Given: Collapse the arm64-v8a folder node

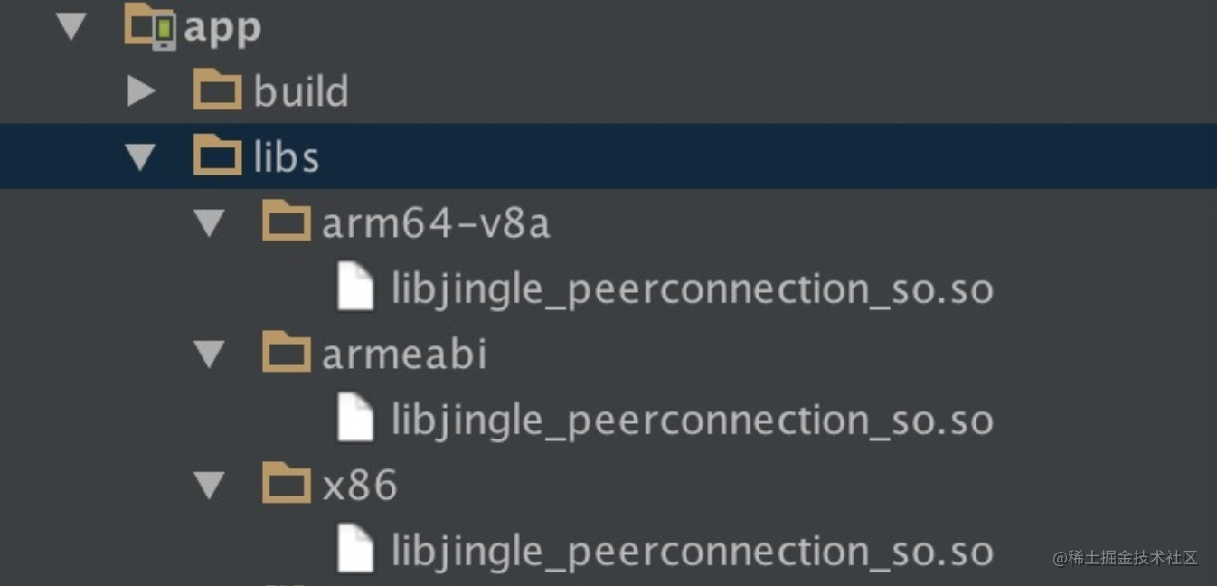Looking at the screenshot, I should (210, 222).
